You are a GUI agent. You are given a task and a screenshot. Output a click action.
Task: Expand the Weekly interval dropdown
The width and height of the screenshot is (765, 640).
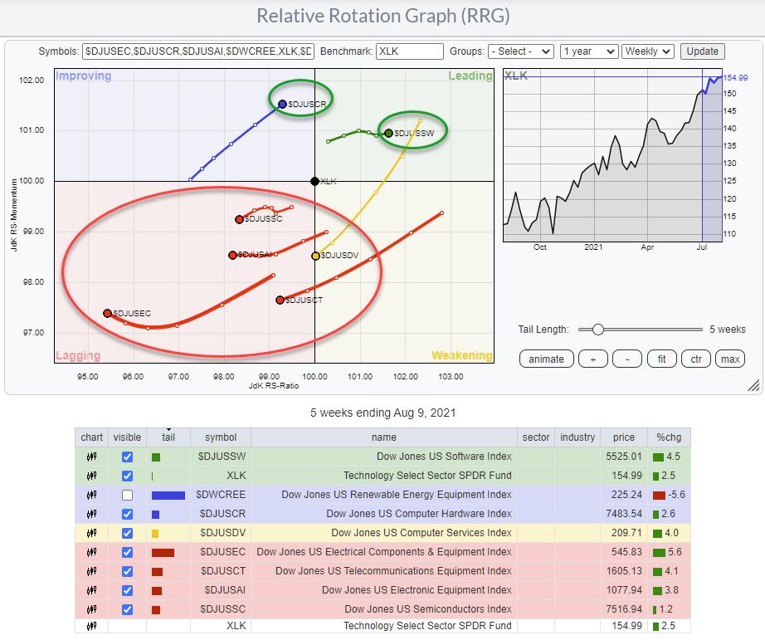click(x=647, y=51)
